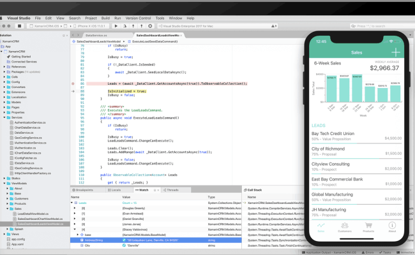Open Application Output - XamarinCRM.iOS pad button
The height and width of the screenshot is (255, 415).
(x=329, y=252)
